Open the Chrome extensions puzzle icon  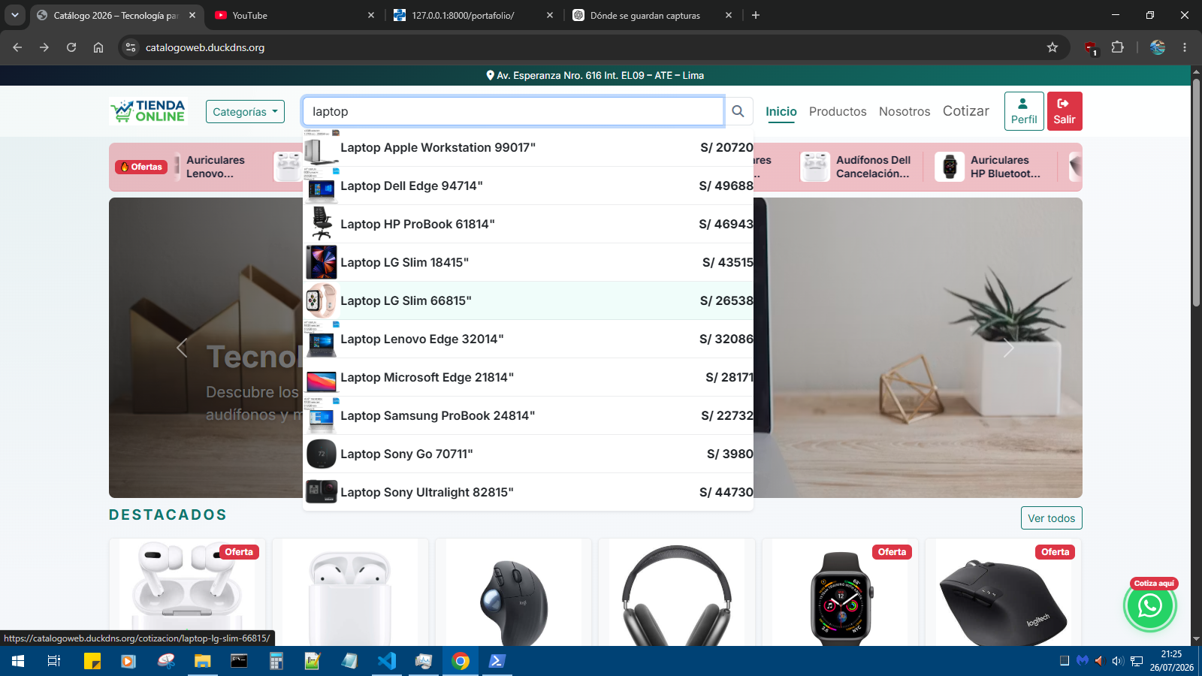point(1117,47)
